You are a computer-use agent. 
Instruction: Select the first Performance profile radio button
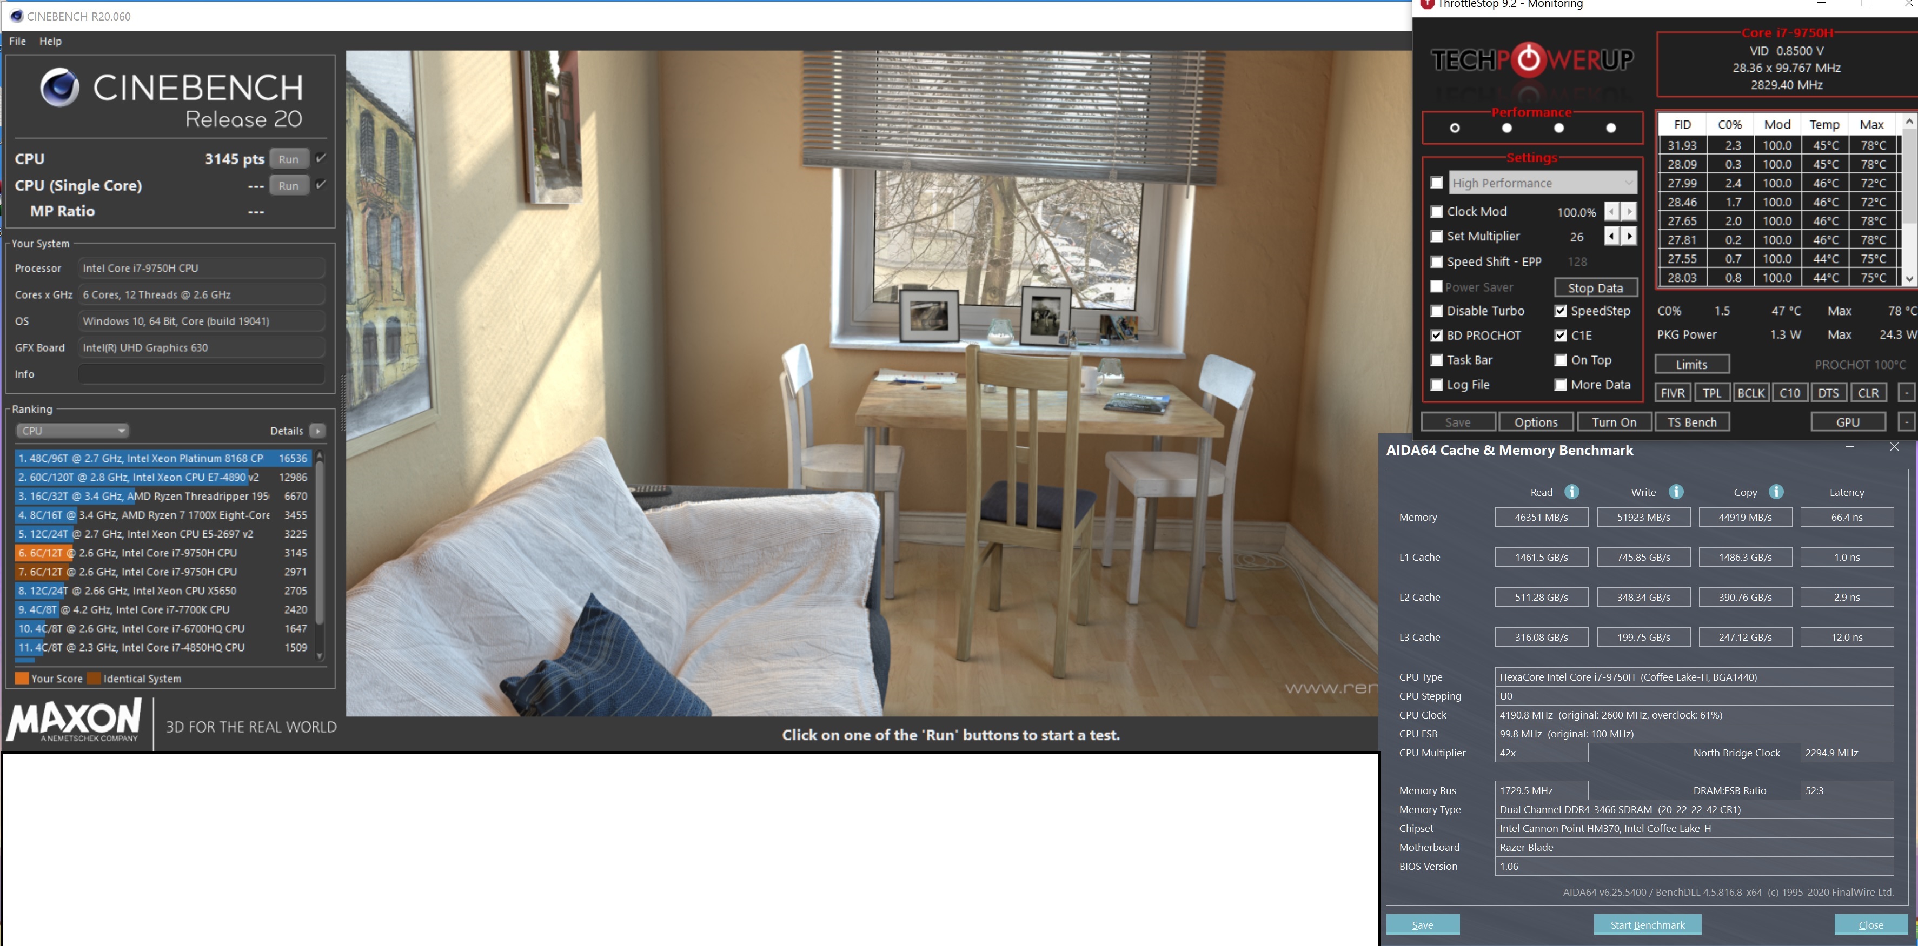click(x=1455, y=128)
